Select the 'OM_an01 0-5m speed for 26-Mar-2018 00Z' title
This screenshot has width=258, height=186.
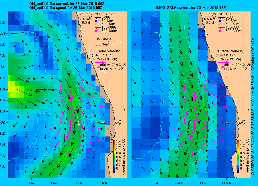pyautogui.click(x=66, y=8)
